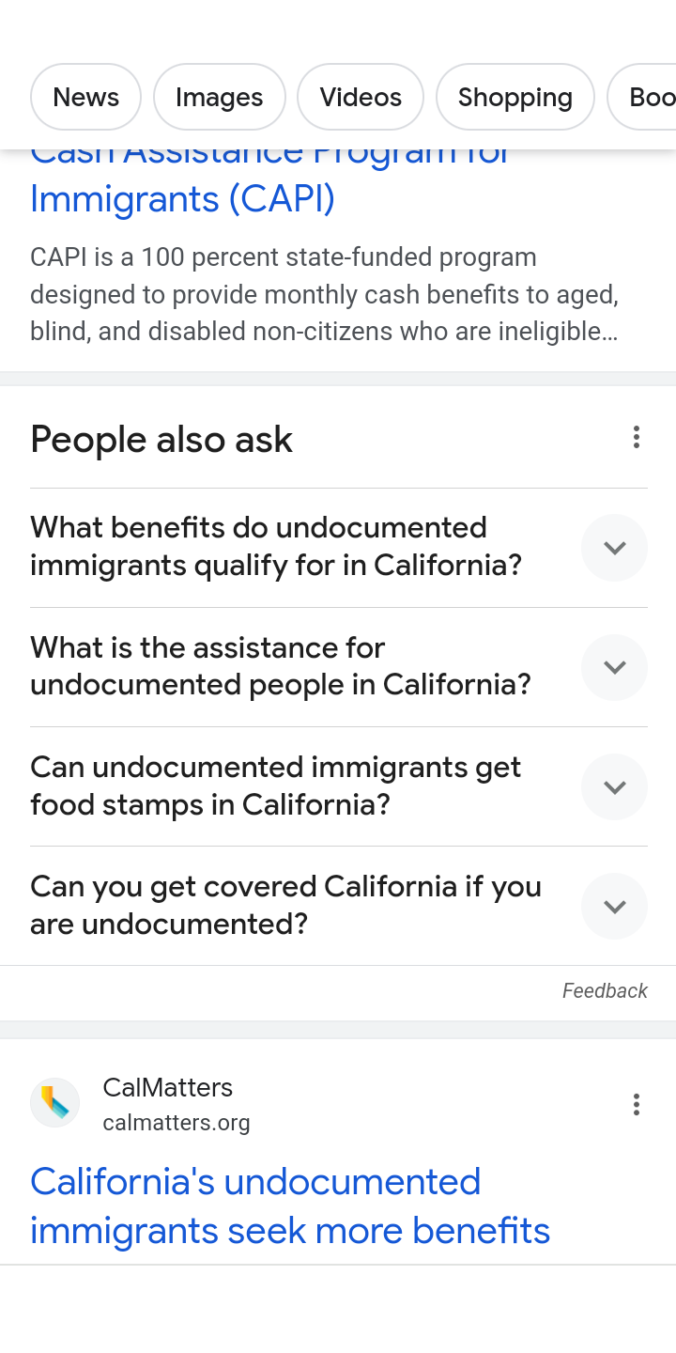Expand chevron for food stamps question

614,787
